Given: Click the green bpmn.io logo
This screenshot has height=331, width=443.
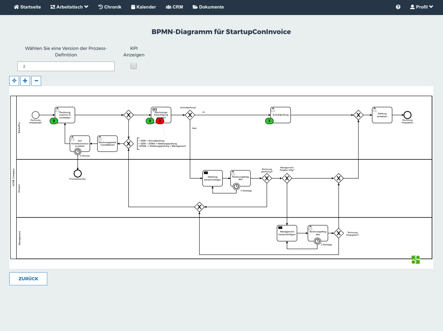Looking at the screenshot, I should (x=415, y=260).
